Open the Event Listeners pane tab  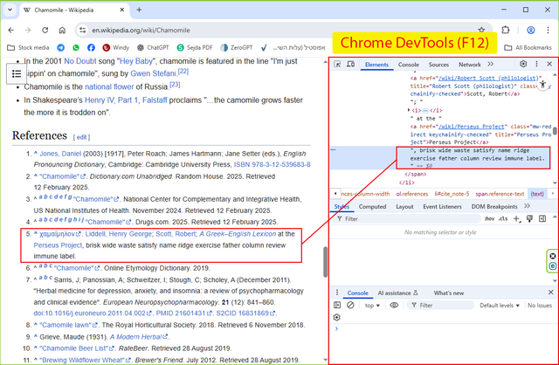pos(442,207)
